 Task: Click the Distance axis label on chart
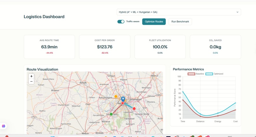click(200, 121)
